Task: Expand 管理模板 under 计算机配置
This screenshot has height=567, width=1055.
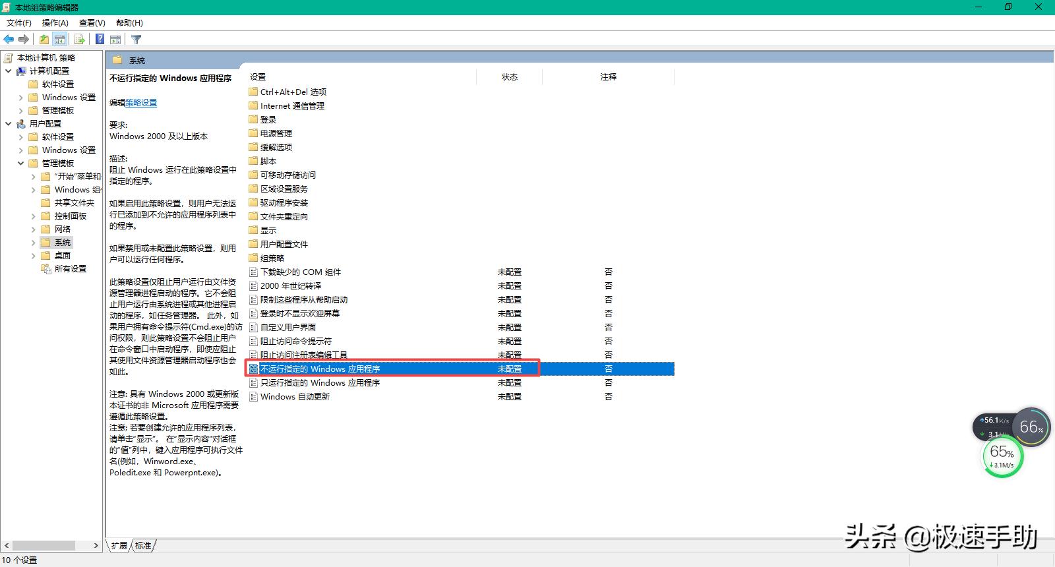Action: click(x=20, y=110)
